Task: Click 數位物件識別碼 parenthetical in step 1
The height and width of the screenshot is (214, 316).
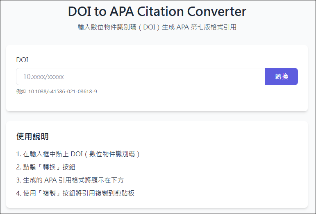Action: point(112,154)
